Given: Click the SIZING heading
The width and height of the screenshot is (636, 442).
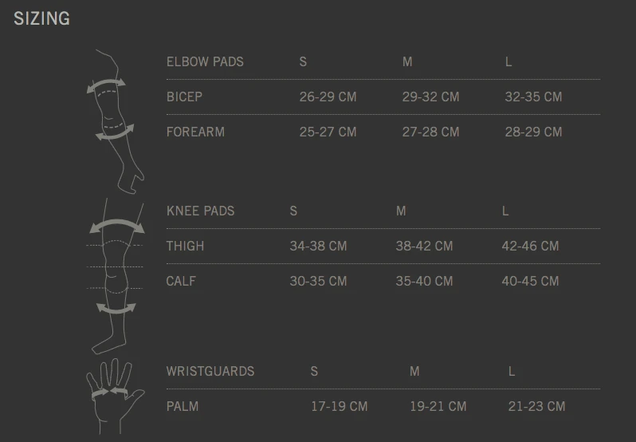Looking at the screenshot, I should 41,18.
